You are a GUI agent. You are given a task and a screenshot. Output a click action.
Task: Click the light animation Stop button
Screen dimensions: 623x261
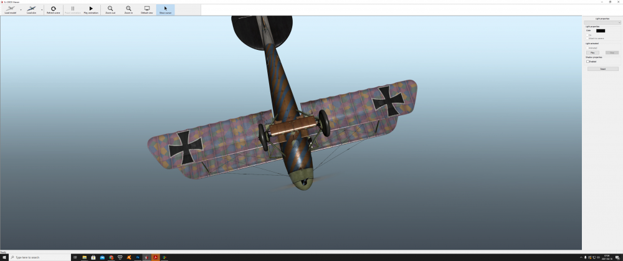click(612, 53)
